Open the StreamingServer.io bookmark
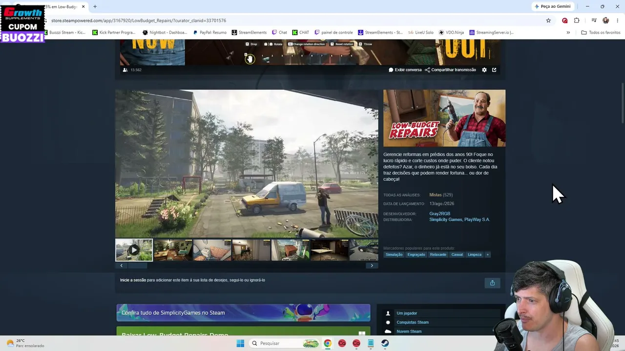This screenshot has width=625, height=351. click(492, 33)
